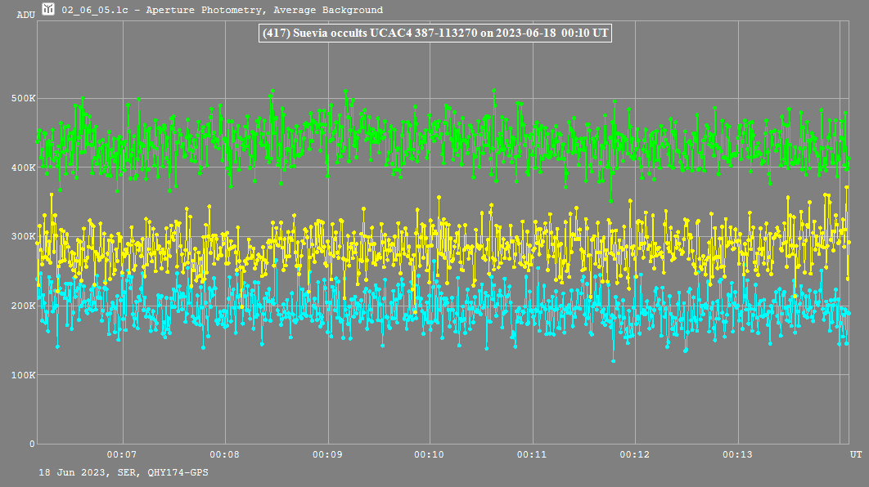Click the 00:13 time axis marker
The image size is (869, 487).
point(737,453)
